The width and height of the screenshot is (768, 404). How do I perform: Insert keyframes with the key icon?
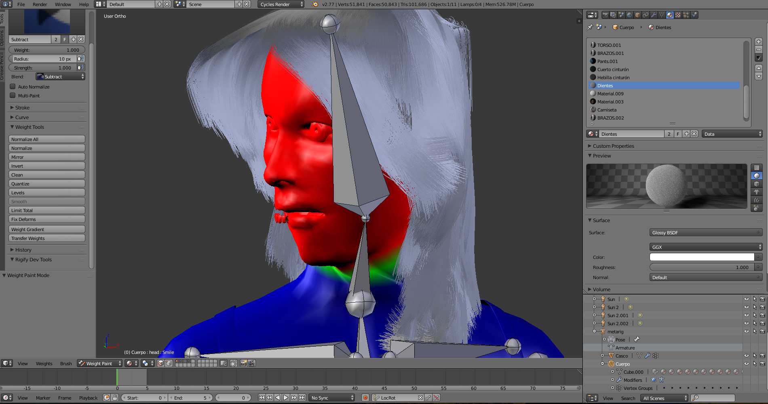pos(428,398)
